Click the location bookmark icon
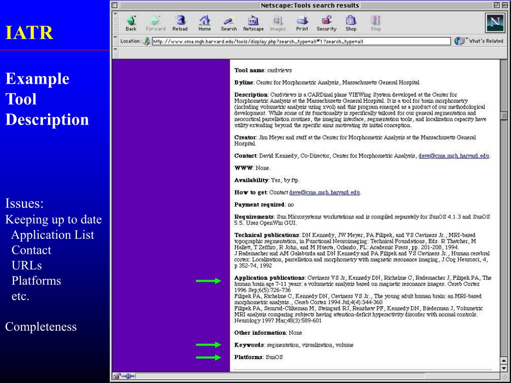Viewport: 511px width, 383px height. coord(147,41)
